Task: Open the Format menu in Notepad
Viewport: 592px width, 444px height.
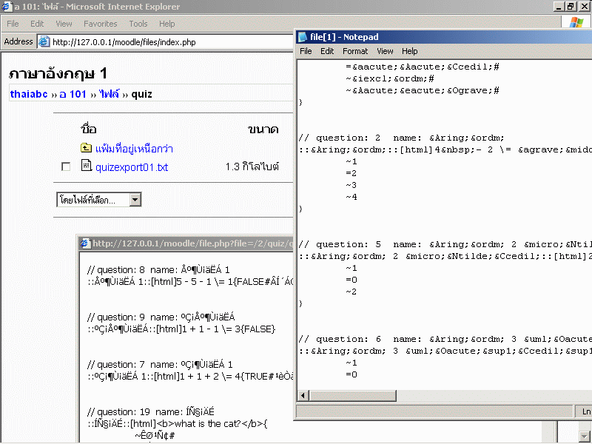Action: [x=355, y=51]
